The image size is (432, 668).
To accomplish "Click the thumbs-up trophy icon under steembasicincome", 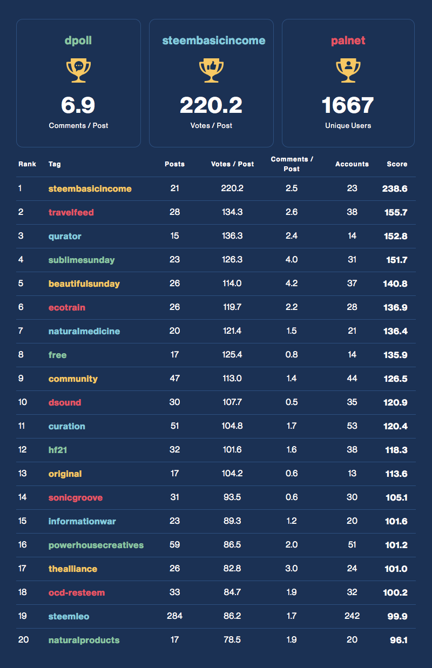I will click(211, 71).
